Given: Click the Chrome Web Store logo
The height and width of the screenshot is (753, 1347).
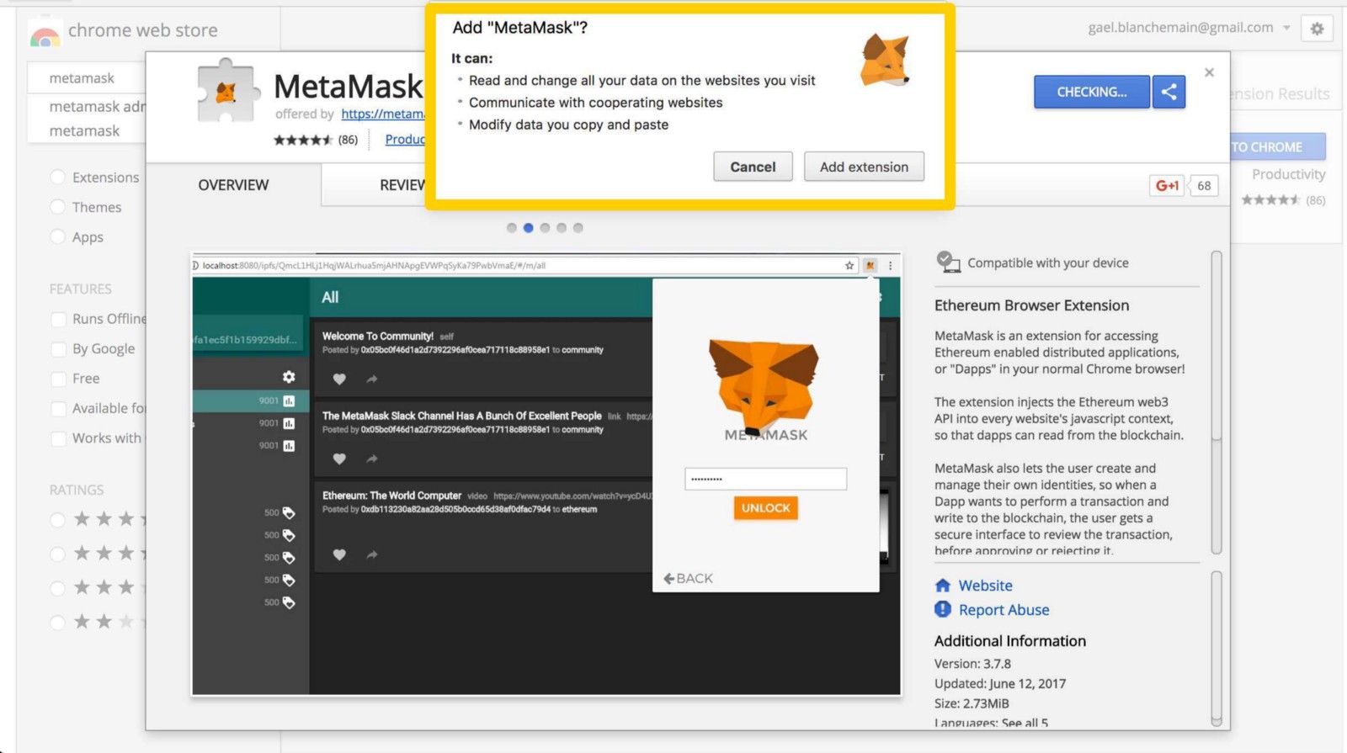Looking at the screenshot, I should pos(44,34).
